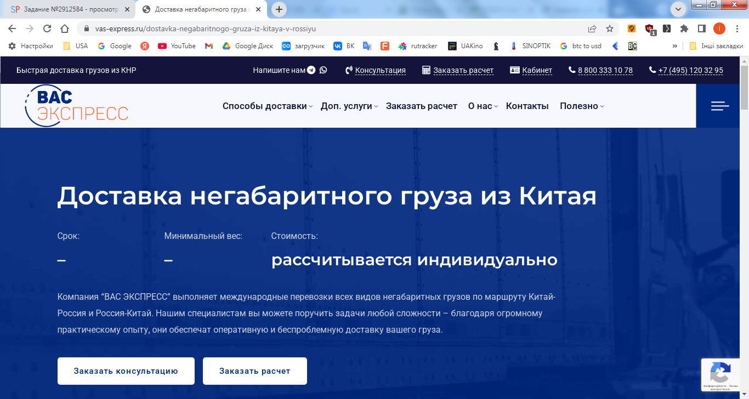Open the blue diamond bookmark after btc to usd
Image resolution: width=749 pixels, height=399 pixels.
pos(615,46)
